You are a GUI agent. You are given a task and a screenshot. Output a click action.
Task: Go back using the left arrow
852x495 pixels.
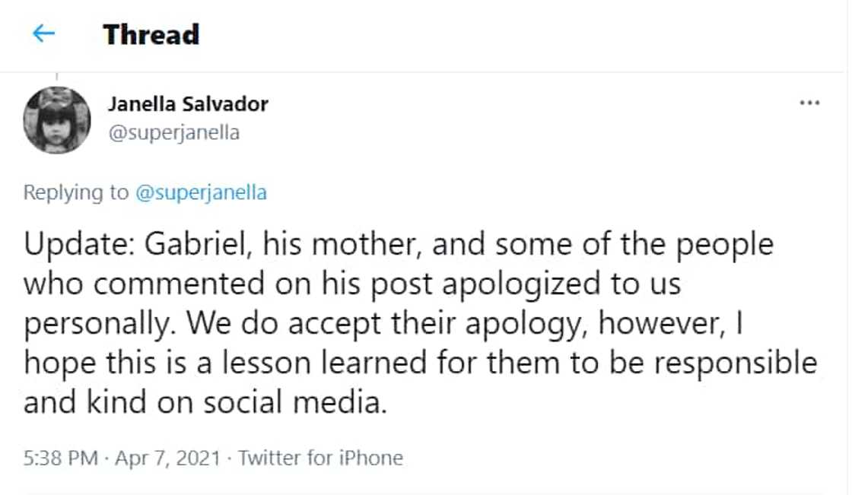(44, 33)
